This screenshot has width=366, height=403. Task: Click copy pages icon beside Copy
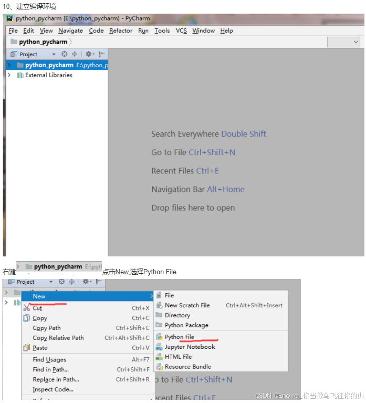tap(27, 318)
